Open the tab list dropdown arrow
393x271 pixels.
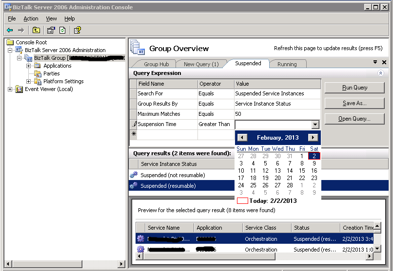(x=375, y=62)
